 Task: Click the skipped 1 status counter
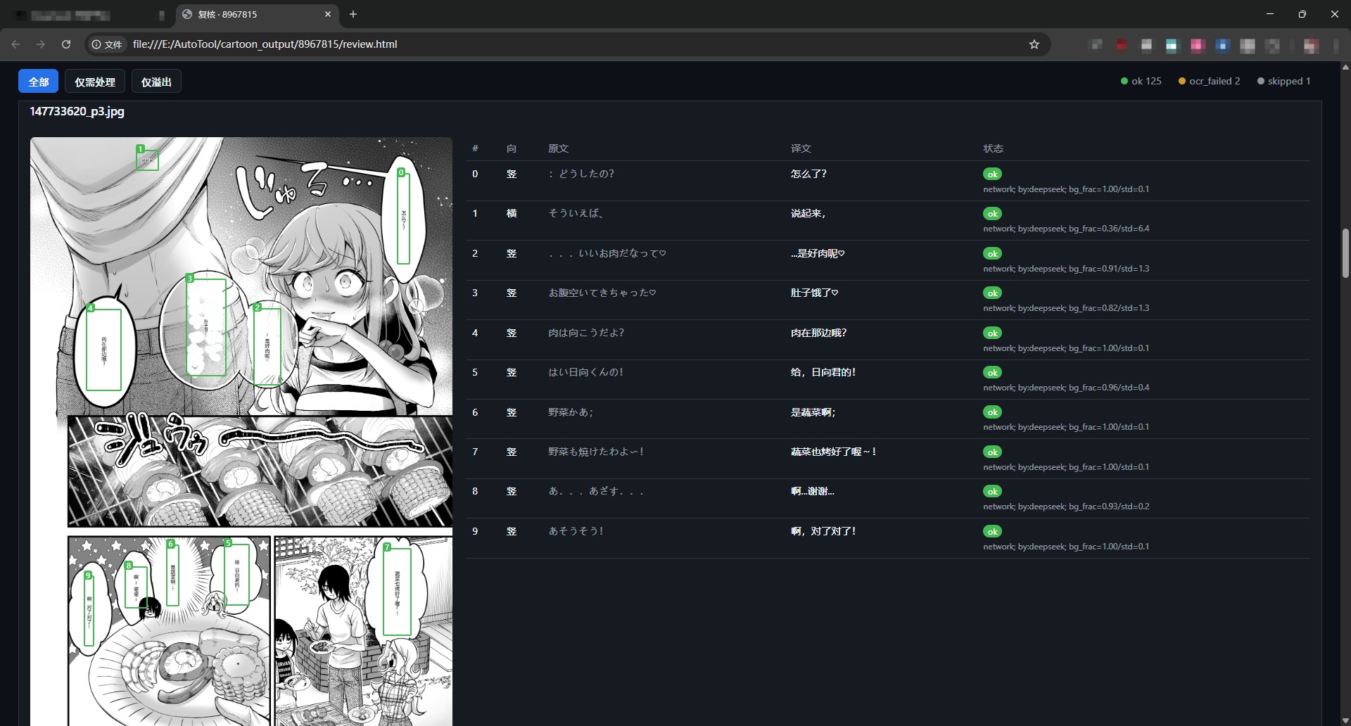tap(1283, 81)
